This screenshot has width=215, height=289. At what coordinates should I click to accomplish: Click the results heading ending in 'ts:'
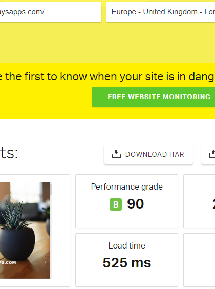point(9,153)
